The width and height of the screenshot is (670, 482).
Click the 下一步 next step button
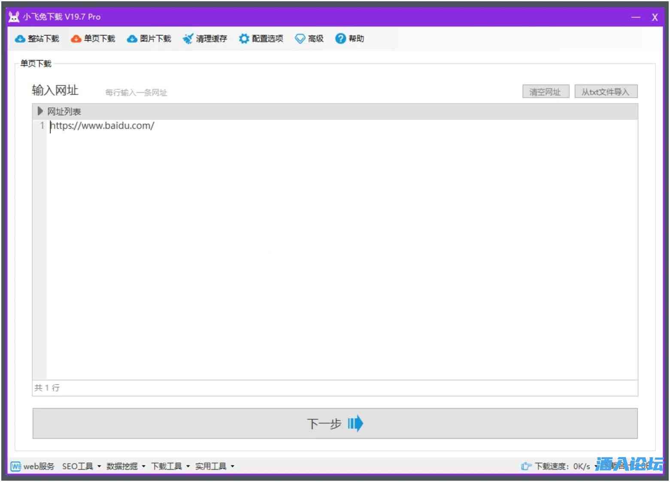[x=335, y=424]
